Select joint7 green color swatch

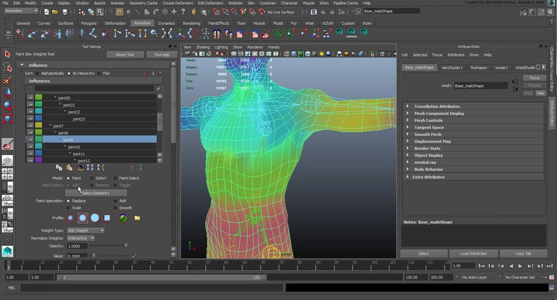coord(38,126)
